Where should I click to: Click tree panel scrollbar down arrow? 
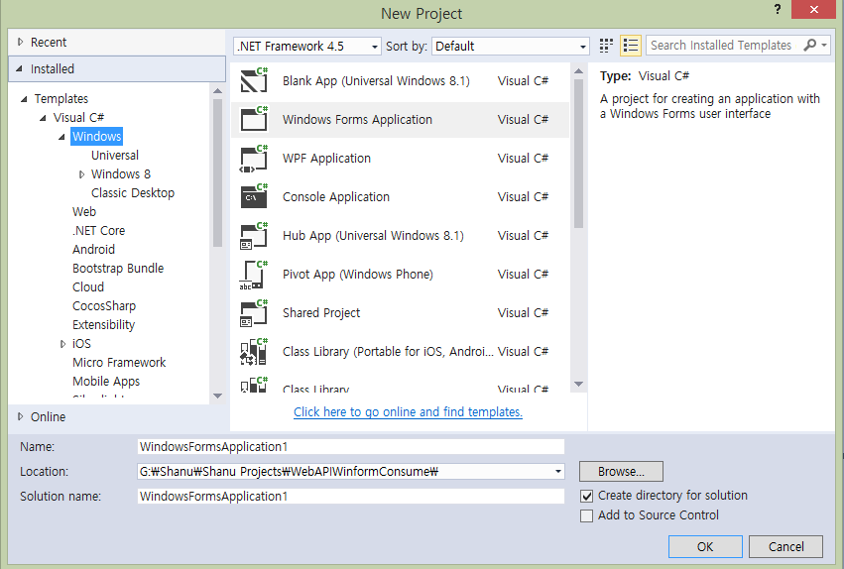point(217,396)
